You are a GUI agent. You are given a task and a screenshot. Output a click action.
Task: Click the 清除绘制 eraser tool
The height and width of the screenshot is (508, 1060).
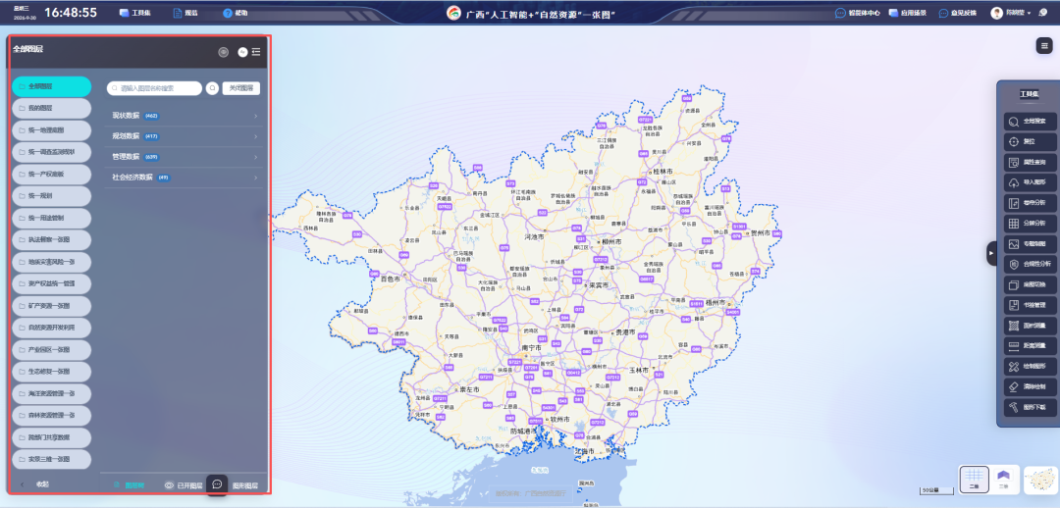pos(1030,387)
